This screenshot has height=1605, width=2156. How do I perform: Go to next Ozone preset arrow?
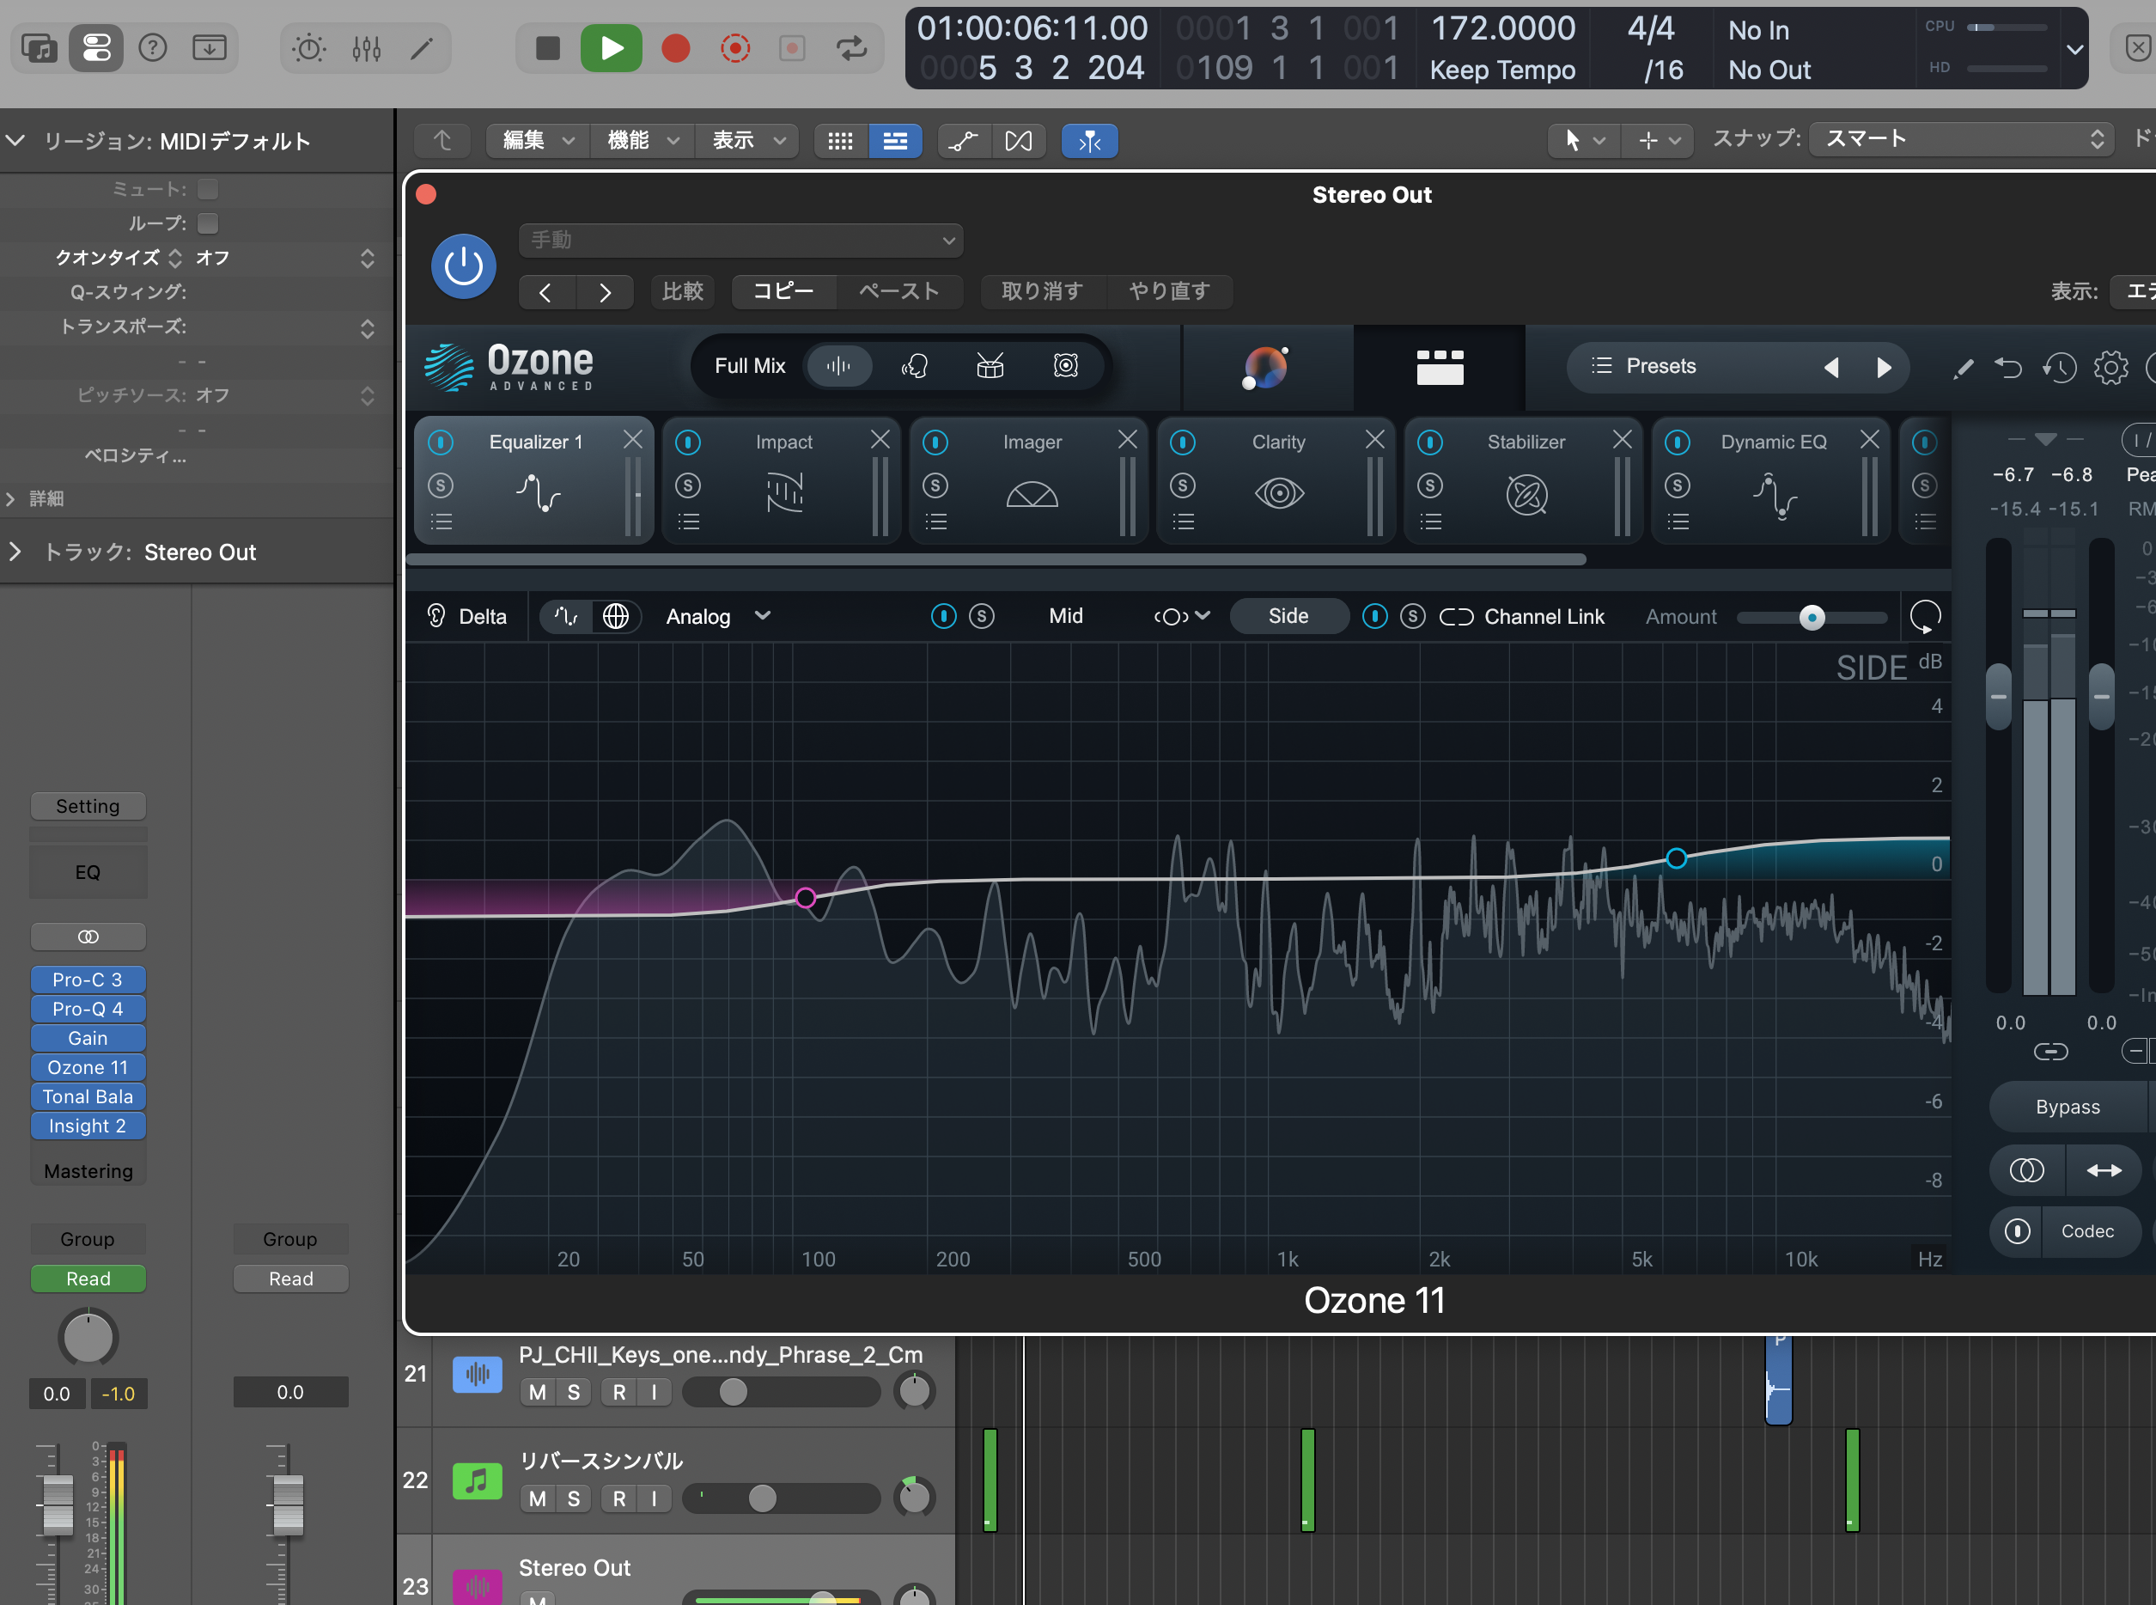point(1883,367)
